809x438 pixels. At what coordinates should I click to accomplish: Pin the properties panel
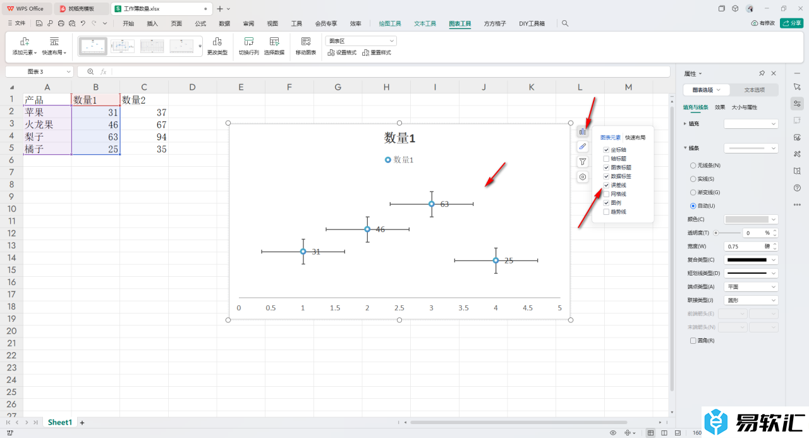[x=762, y=73]
